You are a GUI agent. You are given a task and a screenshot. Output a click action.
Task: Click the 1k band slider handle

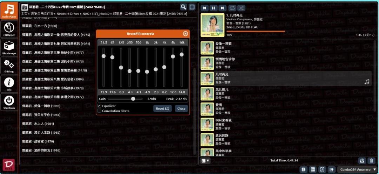pyautogui.click(x=147, y=71)
